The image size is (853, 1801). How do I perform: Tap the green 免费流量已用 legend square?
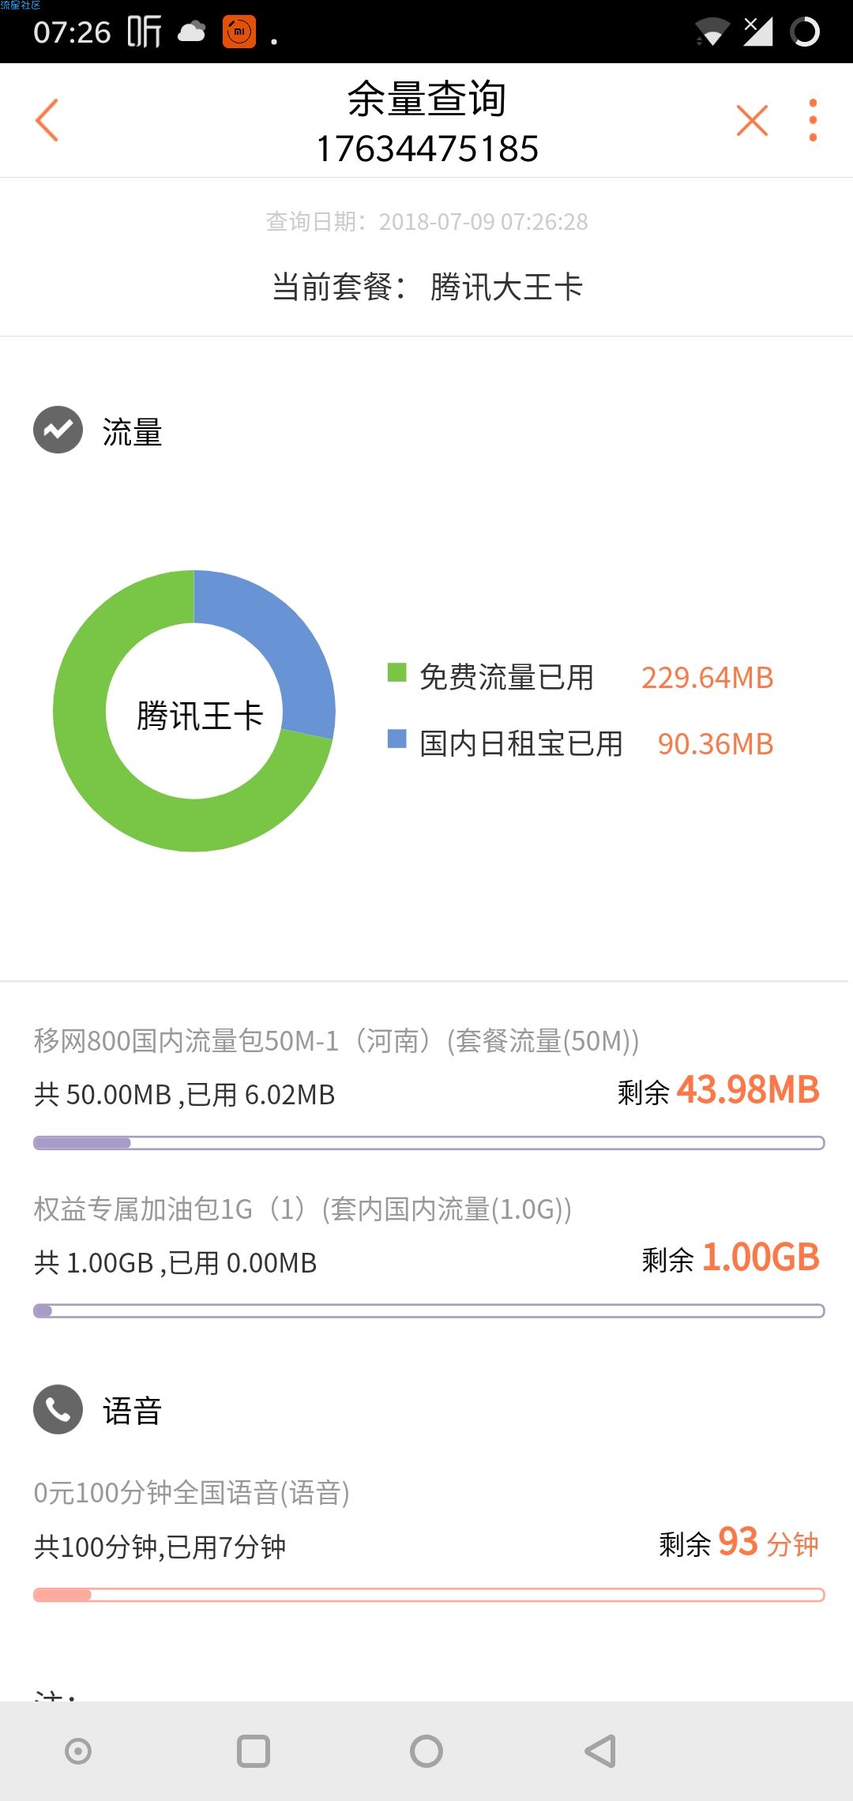coord(396,672)
